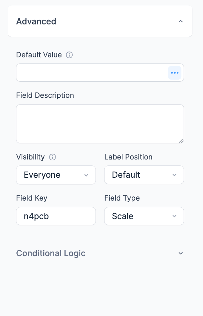Image resolution: width=203 pixels, height=316 pixels.
Task: Click the collapse chevron next to Advanced
Action: [x=181, y=21]
